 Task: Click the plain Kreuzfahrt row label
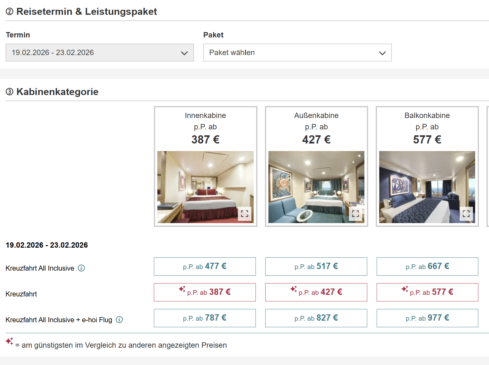pos(21,294)
